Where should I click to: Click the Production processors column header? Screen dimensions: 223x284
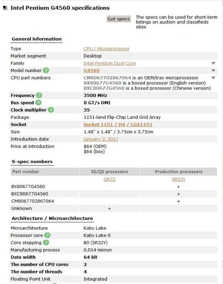click(x=179, y=172)
